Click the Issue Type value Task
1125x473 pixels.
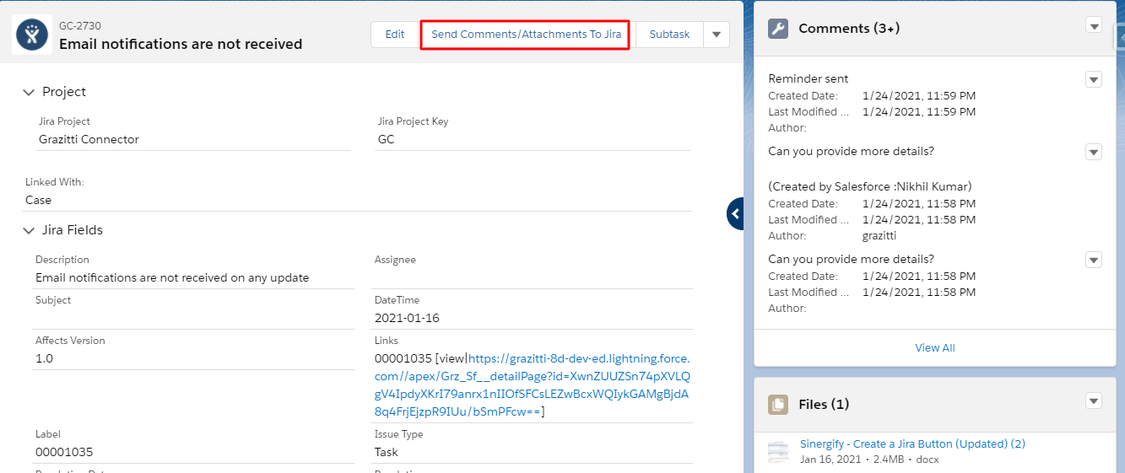pos(387,452)
